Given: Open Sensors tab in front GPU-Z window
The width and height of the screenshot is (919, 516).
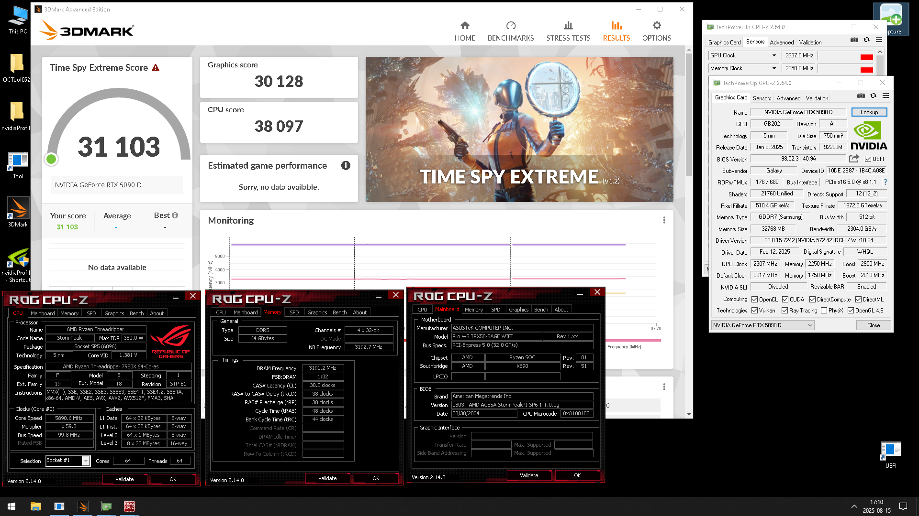Looking at the screenshot, I should tap(762, 98).
